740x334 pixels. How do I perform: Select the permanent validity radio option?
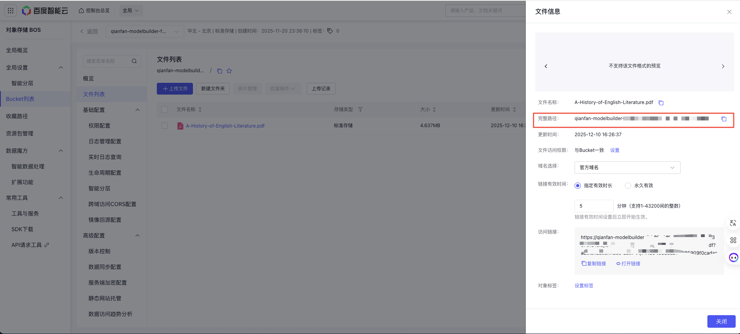point(628,186)
